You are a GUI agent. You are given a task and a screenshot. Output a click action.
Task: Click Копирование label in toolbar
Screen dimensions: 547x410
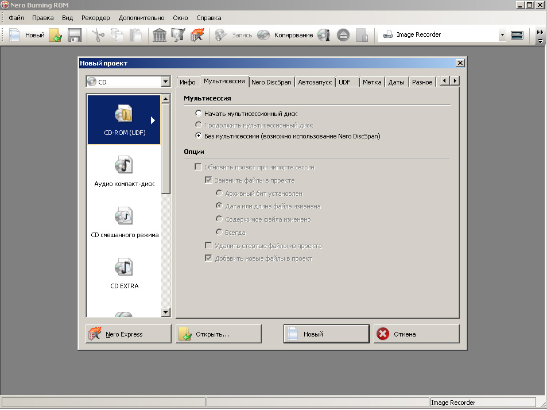click(x=293, y=35)
